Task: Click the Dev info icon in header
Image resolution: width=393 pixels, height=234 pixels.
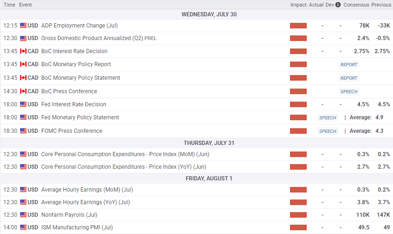Action: click(x=338, y=5)
